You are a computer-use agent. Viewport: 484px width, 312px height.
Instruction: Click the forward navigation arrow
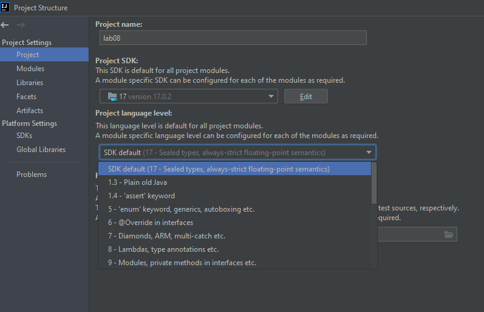pyautogui.click(x=21, y=25)
